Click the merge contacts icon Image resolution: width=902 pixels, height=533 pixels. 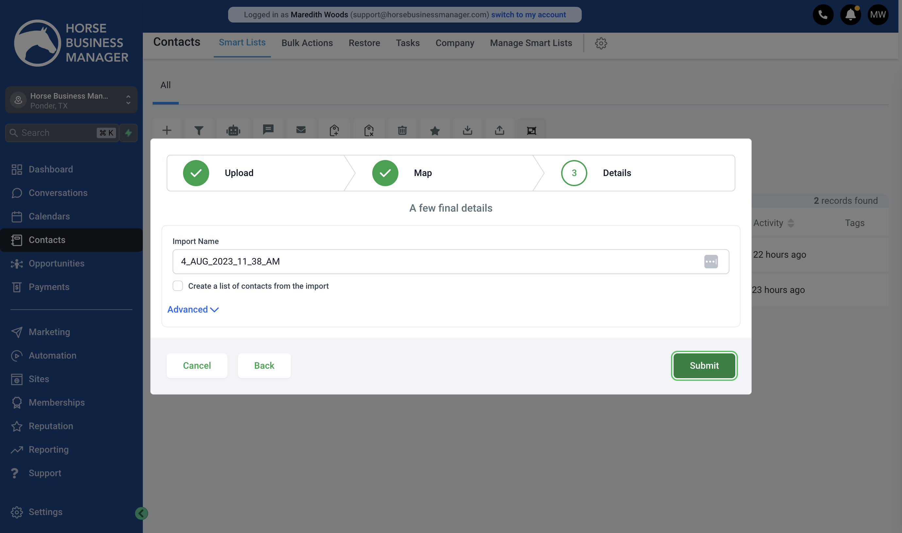(531, 130)
